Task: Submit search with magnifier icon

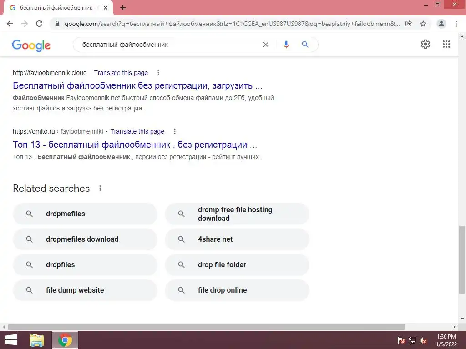Action: [305, 45]
